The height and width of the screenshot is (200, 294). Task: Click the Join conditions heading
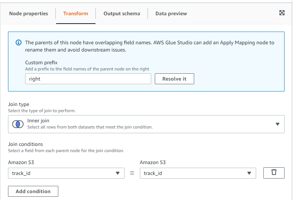coord(26,144)
